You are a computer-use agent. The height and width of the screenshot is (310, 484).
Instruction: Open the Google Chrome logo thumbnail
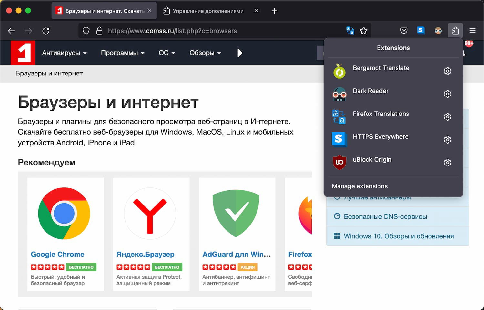point(64,214)
